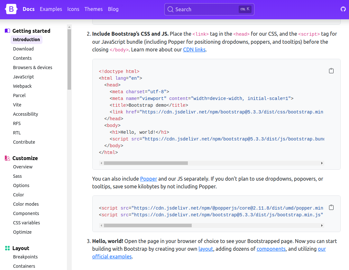Click the search magnifier icon
This screenshot has height=270, width=349.
(x=170, y=9)
